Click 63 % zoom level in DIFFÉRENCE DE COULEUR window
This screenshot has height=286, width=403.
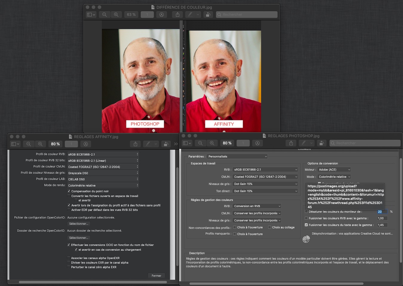pyautogui.click(x=131, y=15)
